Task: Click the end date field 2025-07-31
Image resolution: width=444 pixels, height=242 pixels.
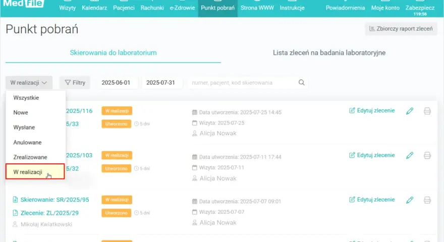Action: click(x=162, y=83)
